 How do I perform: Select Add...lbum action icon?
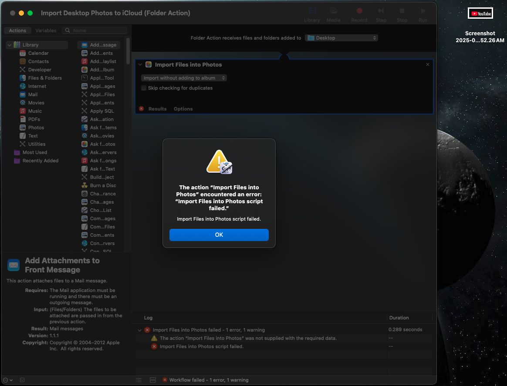point(84,70)
